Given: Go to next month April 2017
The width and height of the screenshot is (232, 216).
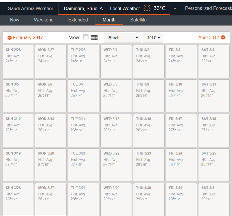Looking at the screenshot, I should [209, 37].
